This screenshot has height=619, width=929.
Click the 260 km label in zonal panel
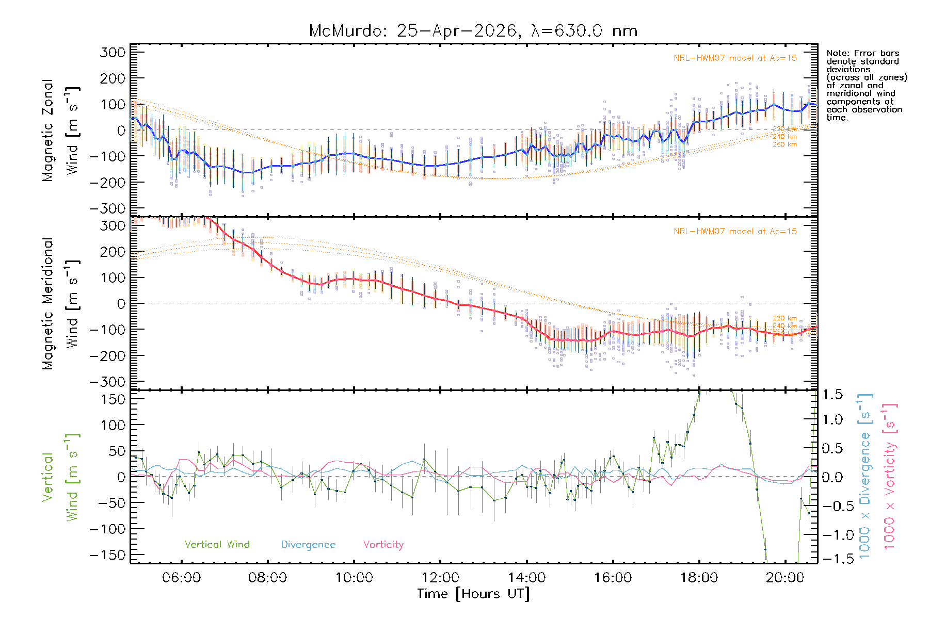784,144
